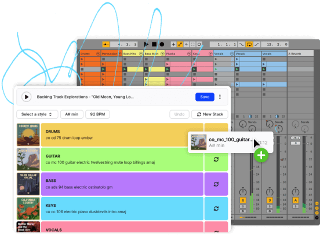Unfold the Bass Hits track arrow
This screenshot has height=241, width=320.
[141, 54]
